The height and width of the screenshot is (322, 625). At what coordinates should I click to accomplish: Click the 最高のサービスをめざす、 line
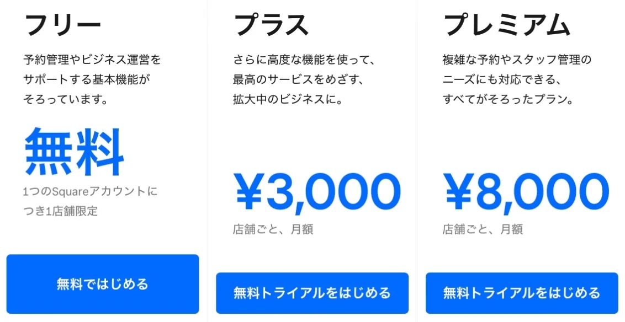[x=298, y=80]
